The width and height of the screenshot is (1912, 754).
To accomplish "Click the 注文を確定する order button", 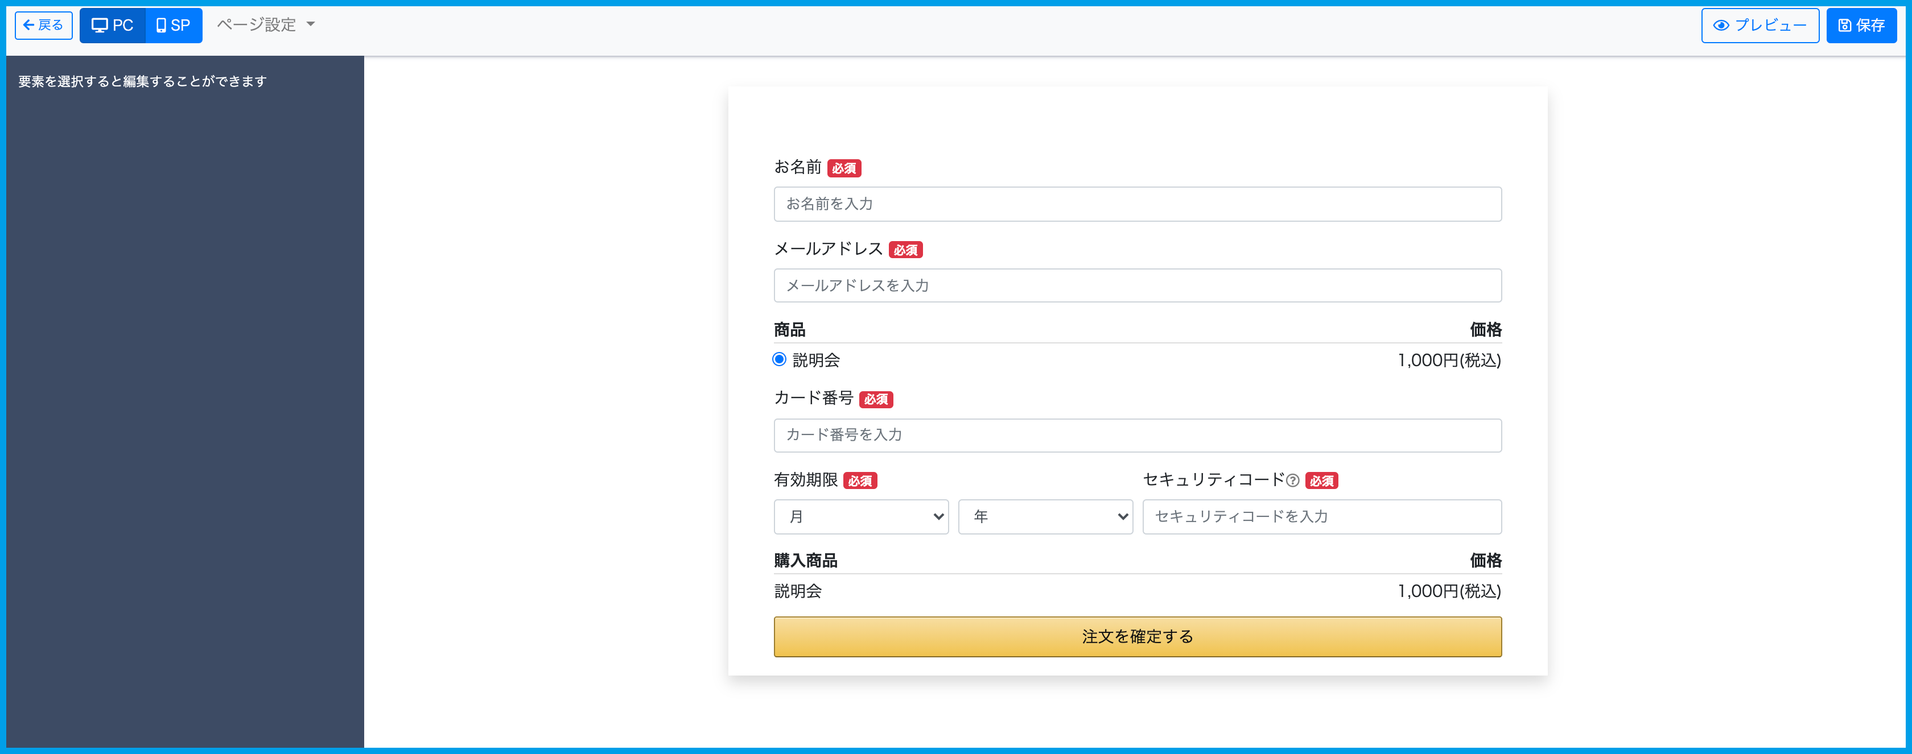I will pos(1137,637).
